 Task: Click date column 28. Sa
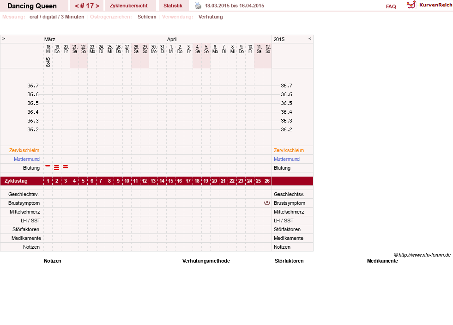(136, 49)
